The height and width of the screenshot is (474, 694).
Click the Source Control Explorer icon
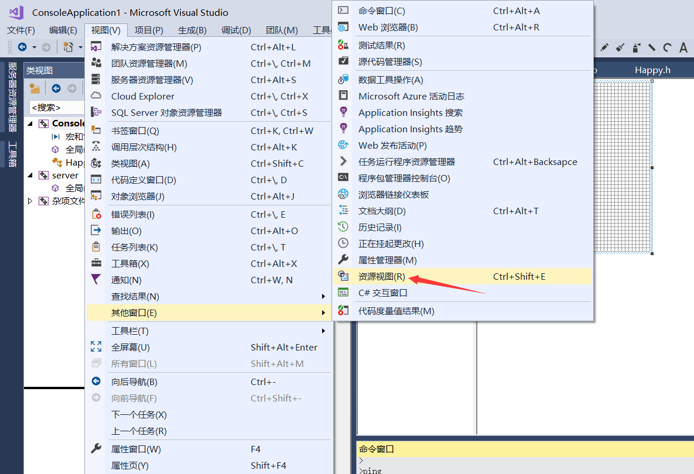click(343, 61)
